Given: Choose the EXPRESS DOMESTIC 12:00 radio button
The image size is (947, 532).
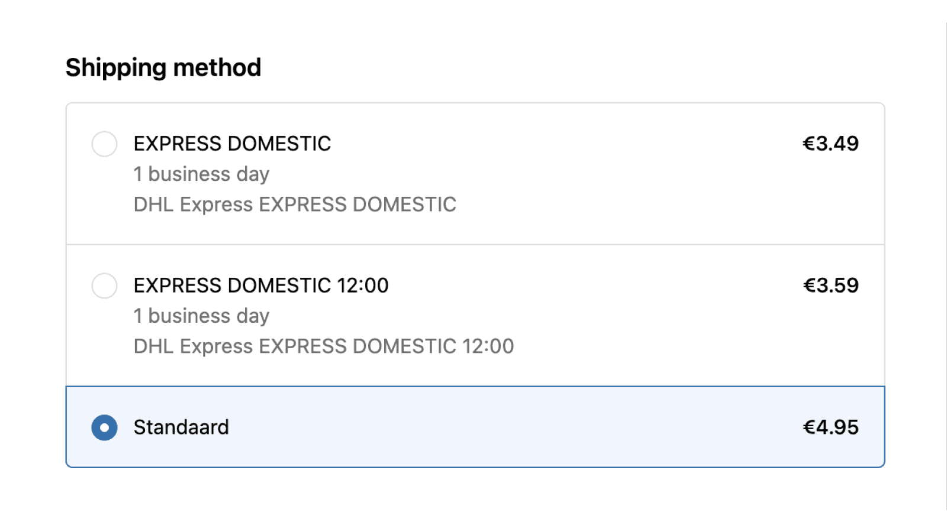Looking at the screenshot, I should coord(104,286).
